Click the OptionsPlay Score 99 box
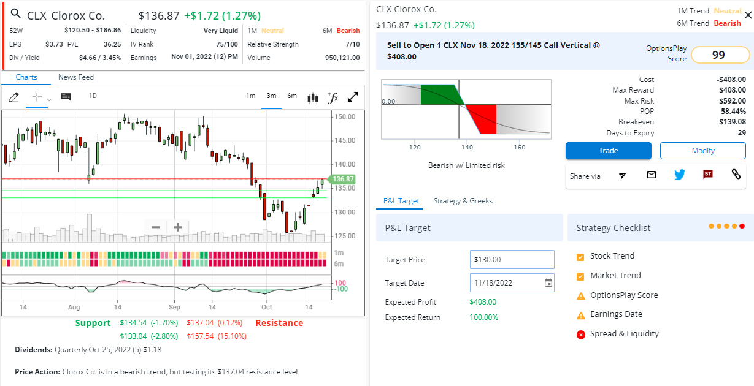754x386 pixels. tap(720, 55)
